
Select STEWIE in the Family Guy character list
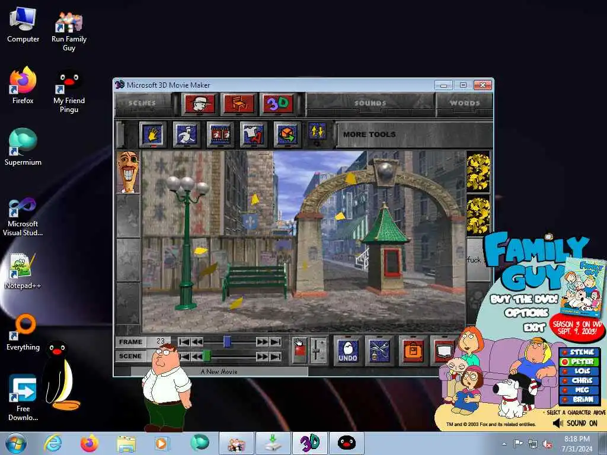coord(579,352)
